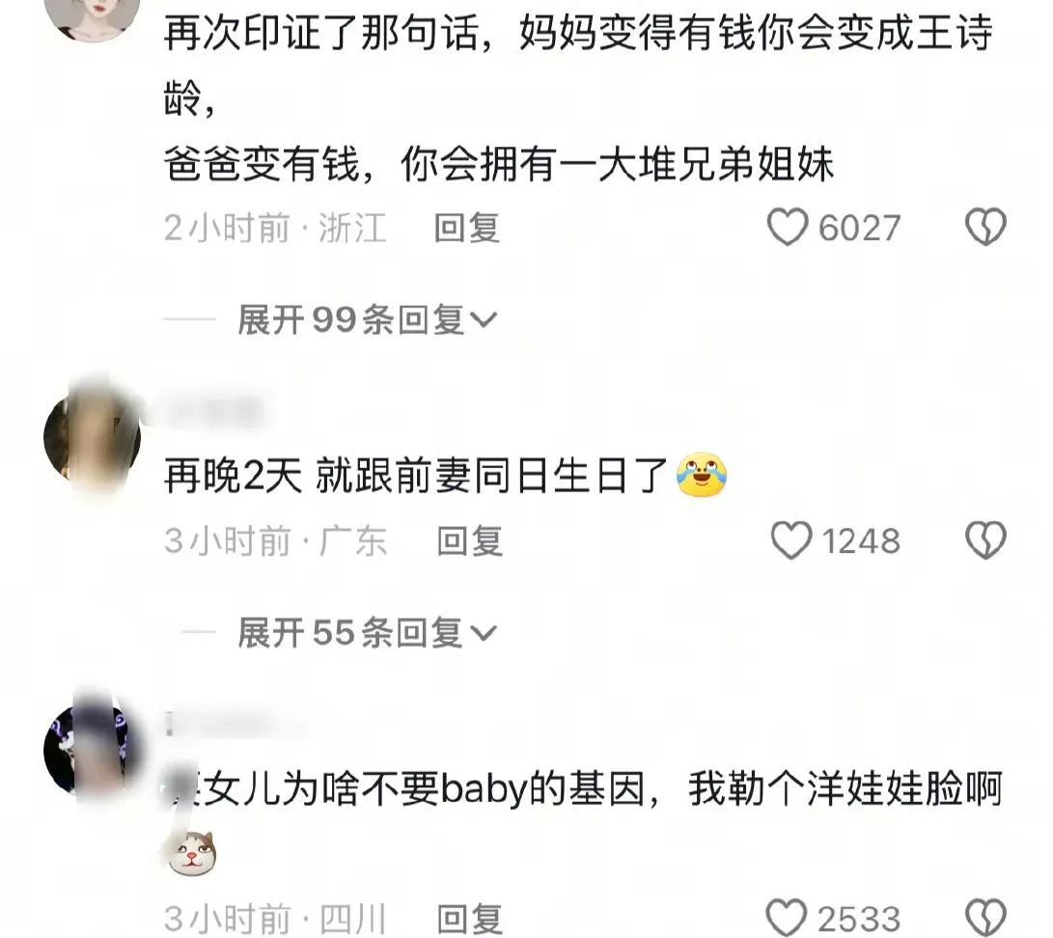Reply to the Zhejiang comment via 回复
Image resolution: width=1053 pixels, height=938 pixels.
467,228
